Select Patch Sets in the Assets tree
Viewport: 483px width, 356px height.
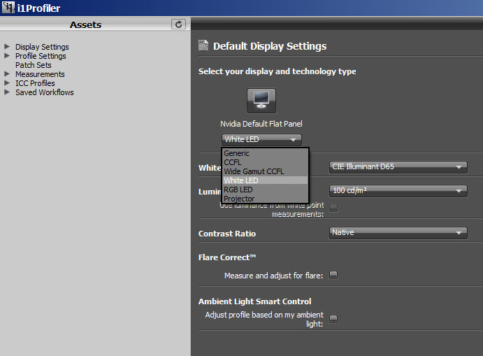34,65
